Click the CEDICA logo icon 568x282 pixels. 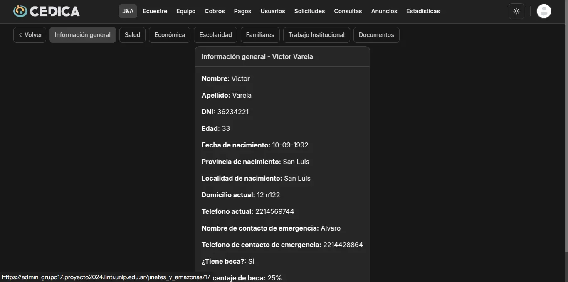pos(20,11)
